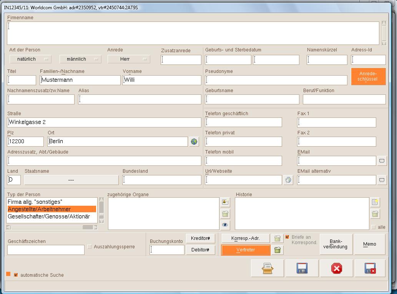This screenshot has width=397, height=294.
Task: Click into the Firmenname text area
Action: pyautogui.click(x=193, y=33)
